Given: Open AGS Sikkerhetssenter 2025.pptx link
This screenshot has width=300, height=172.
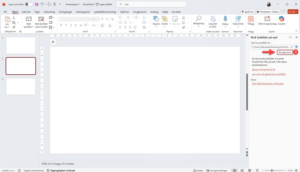Looking at the screenshot, I should coord(268,83).
